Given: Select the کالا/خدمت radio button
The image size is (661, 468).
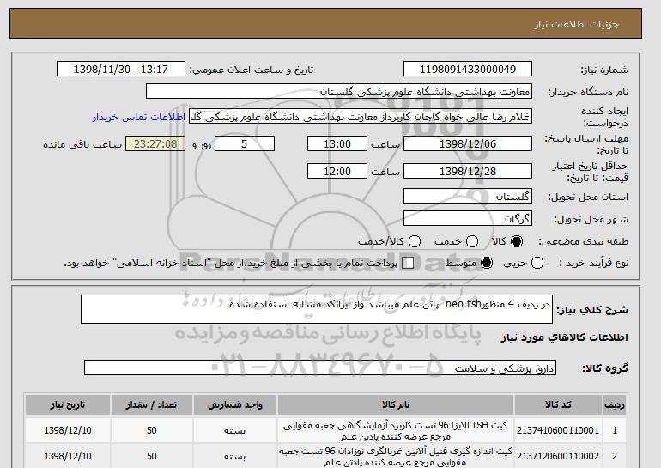Looking at the screenshot, I should click(415, 241).
